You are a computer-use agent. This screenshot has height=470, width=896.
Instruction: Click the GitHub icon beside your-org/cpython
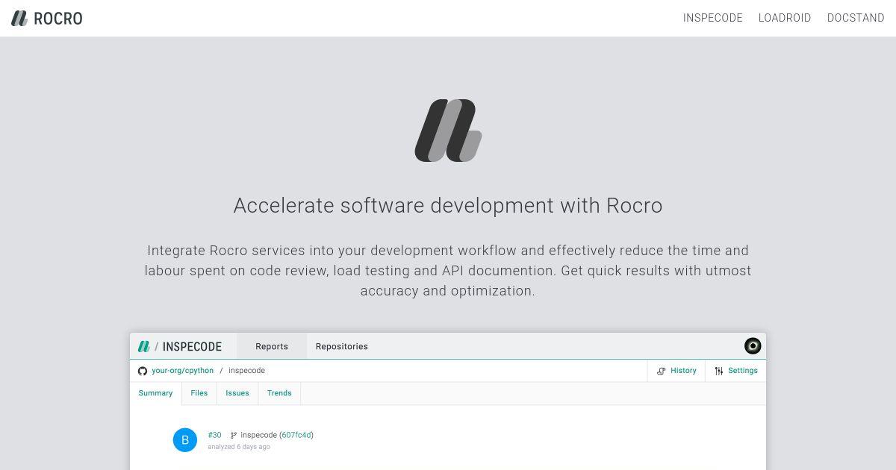click(x=143, y=371)
